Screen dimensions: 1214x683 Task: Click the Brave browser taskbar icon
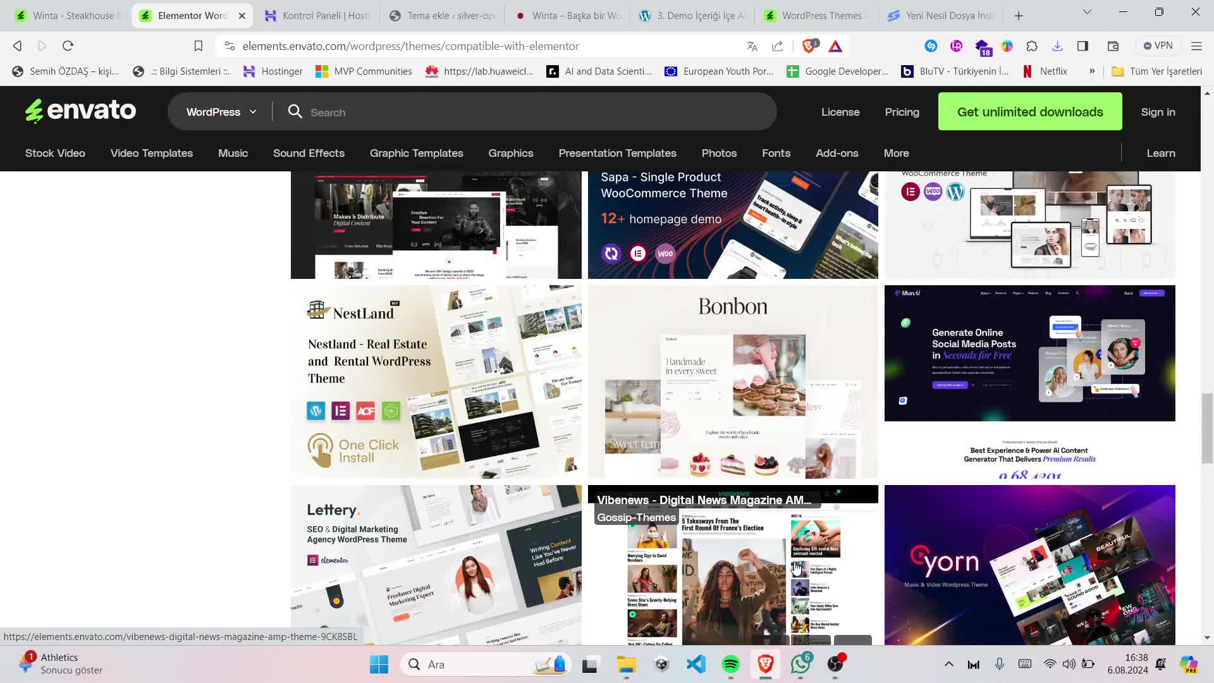point(765,664)
